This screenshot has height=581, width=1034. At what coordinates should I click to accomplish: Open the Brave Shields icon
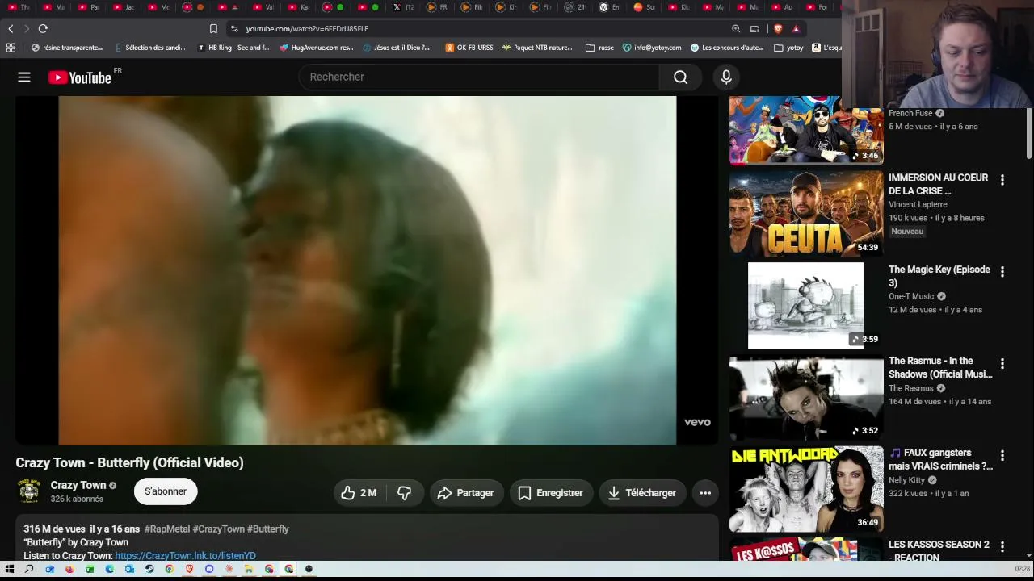[778, 29]
